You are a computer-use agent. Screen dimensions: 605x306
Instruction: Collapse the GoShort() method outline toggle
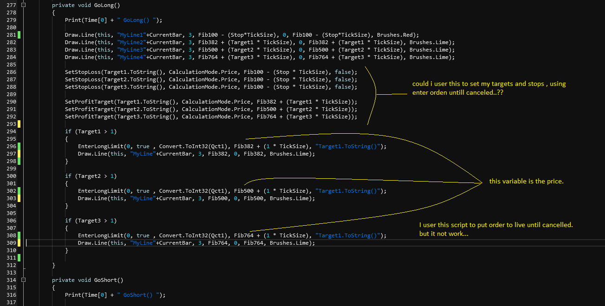pos(24,280)
